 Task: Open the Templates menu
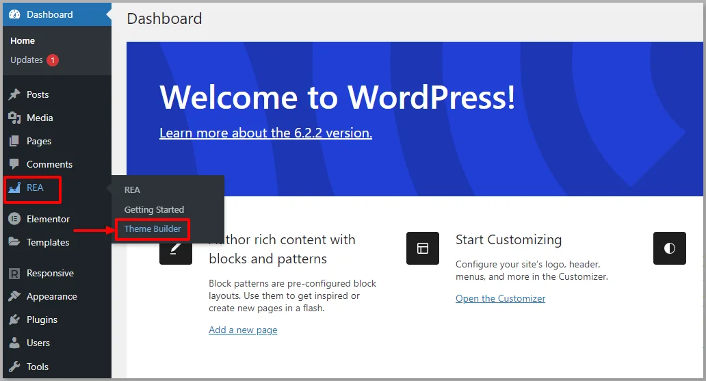57,242
